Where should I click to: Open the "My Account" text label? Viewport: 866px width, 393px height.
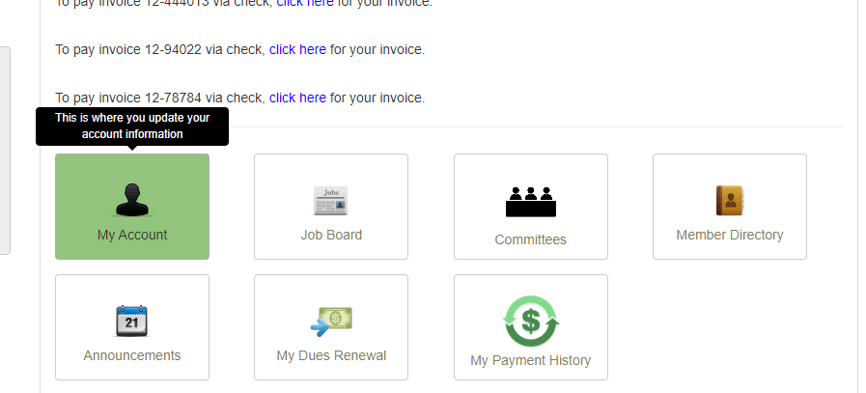132,235
